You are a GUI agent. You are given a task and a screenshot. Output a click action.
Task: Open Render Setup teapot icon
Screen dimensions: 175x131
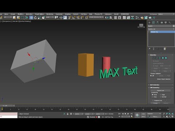pyautogui.click(x=142, y=18)
